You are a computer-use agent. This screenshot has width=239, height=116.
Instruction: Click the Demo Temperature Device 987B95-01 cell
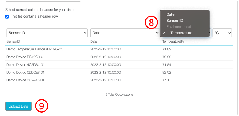[35, 49]
